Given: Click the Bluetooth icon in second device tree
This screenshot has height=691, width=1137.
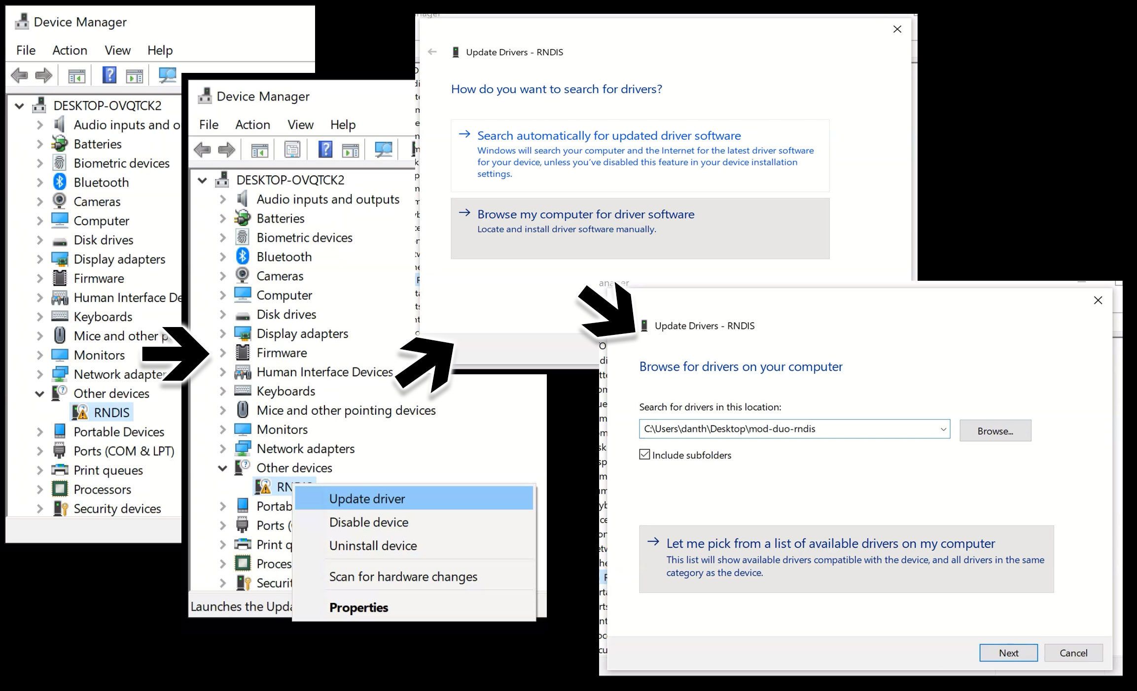Looking at the screenshot, I should coord(243,257).
